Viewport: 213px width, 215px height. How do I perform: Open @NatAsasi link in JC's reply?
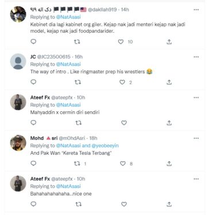click(68, 64)
